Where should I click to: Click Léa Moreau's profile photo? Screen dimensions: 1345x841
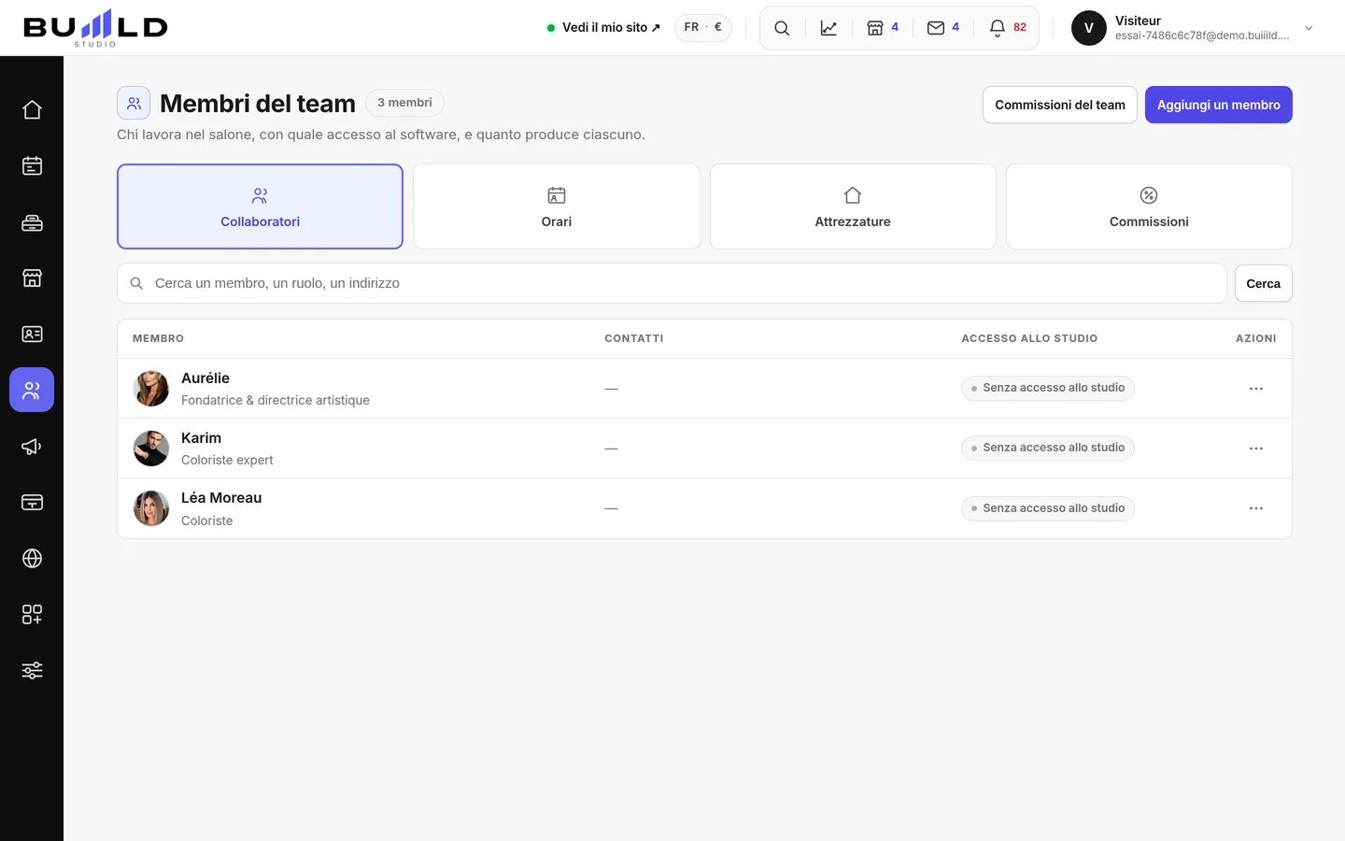[x=151, y=508]
